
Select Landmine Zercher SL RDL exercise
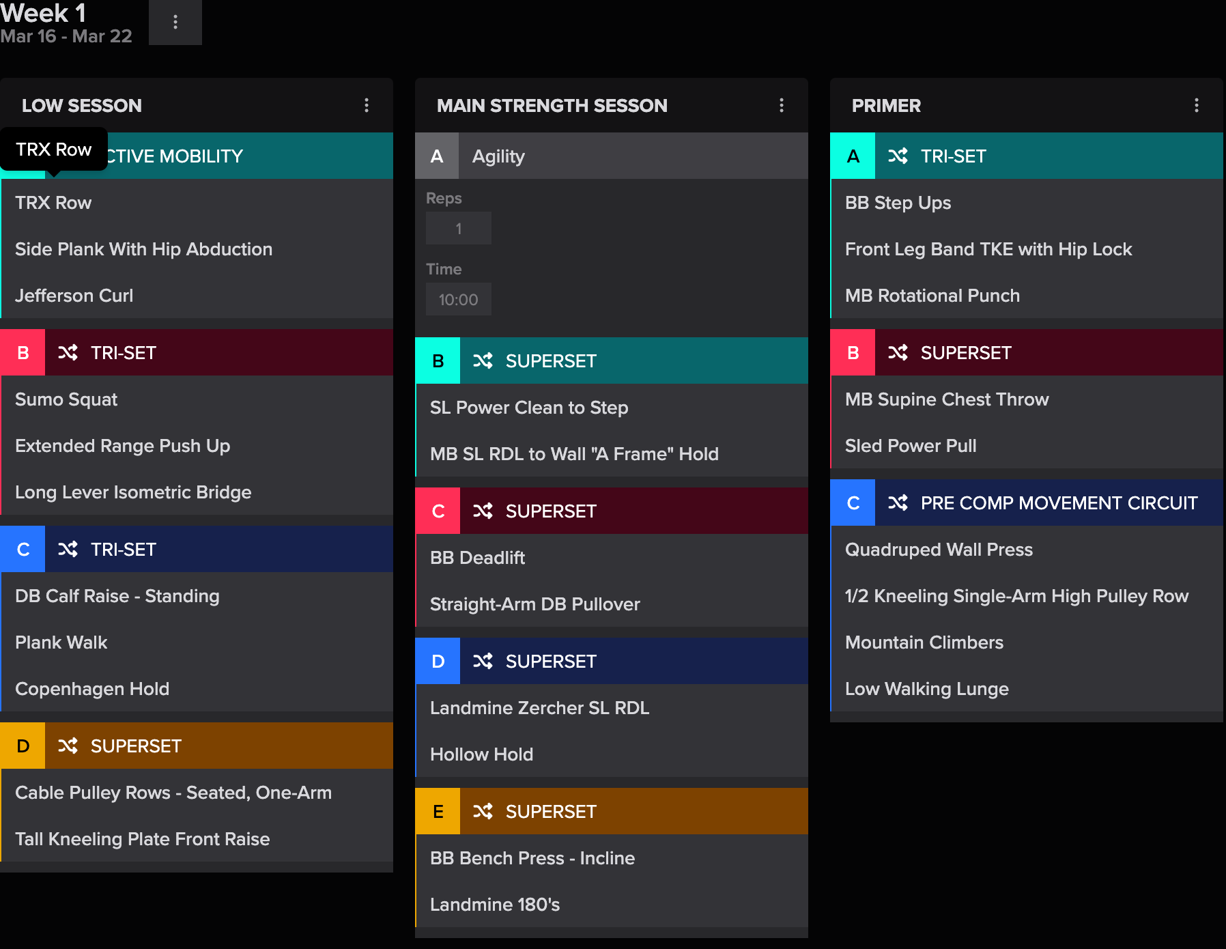point(612,707)
